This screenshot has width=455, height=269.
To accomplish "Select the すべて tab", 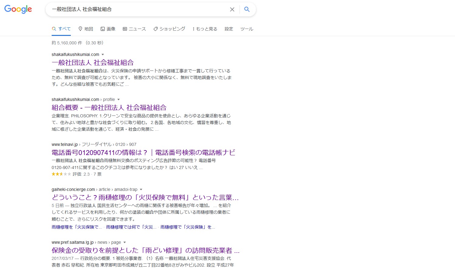I will click(61, 29).
